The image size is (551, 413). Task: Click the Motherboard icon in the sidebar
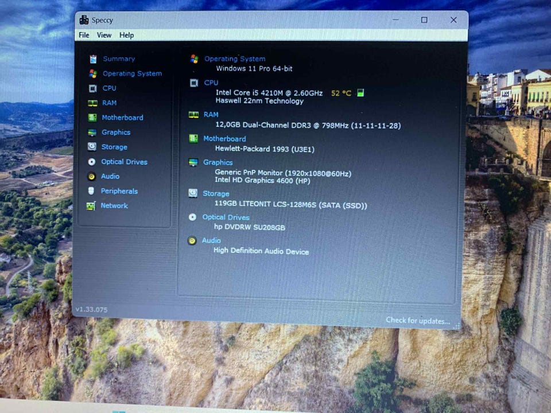click(92, 118)
